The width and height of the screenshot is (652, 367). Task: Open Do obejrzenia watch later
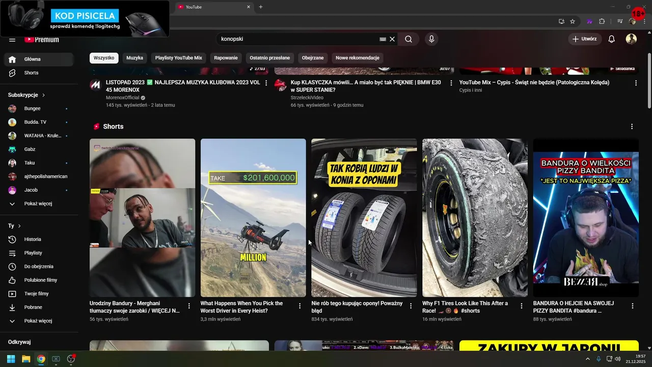(39, 267)
